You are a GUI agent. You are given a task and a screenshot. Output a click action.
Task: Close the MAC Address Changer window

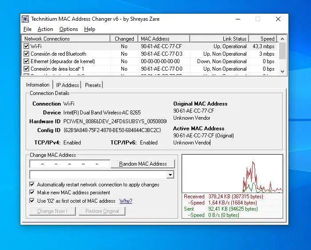tap(278, 19)
